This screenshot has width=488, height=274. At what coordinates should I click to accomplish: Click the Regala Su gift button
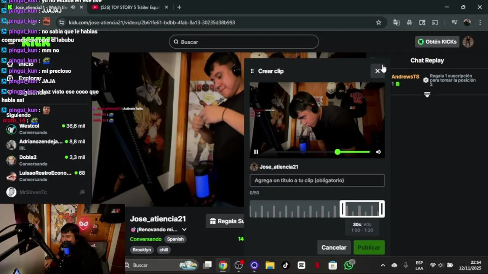(225, 221)
